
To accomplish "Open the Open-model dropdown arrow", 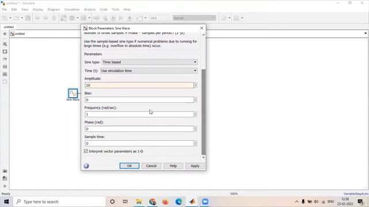I will click(x=22, y=18).
